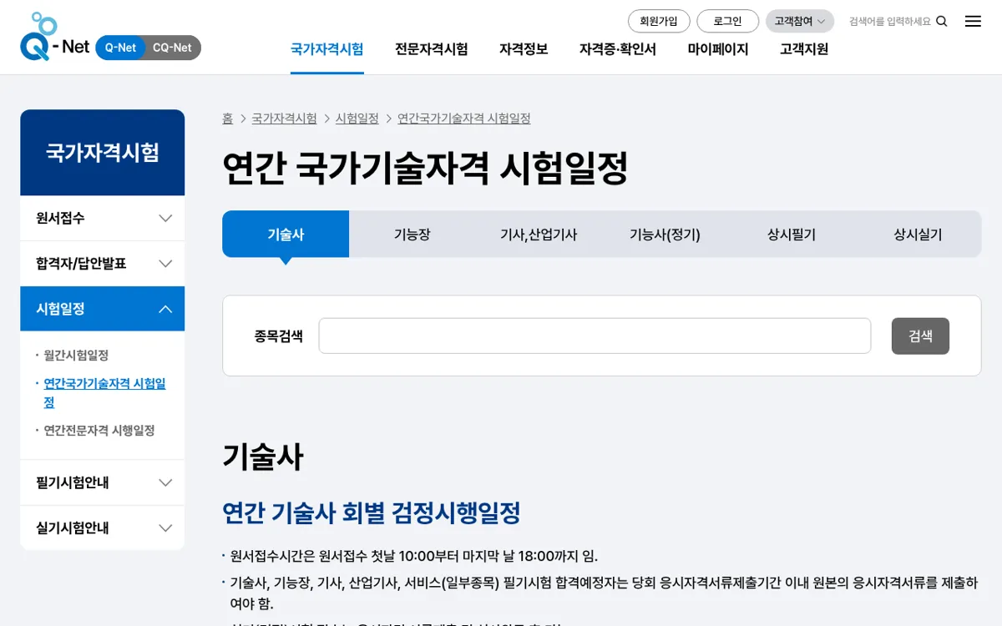Open the 전문자격시험 top menu
This screenshot has width=1002, height=626.
pyautogui.click(x=431, y=49)
